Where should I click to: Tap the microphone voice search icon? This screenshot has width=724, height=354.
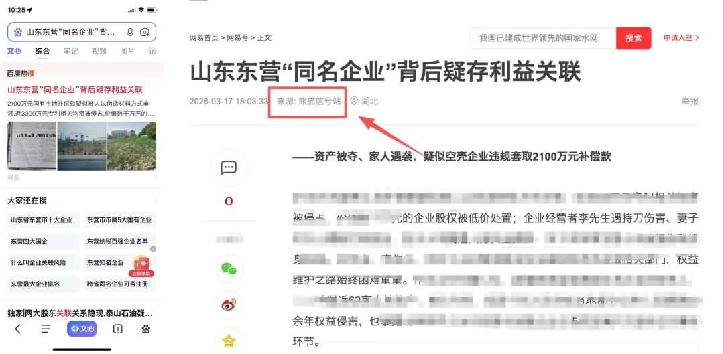[130, 32]
